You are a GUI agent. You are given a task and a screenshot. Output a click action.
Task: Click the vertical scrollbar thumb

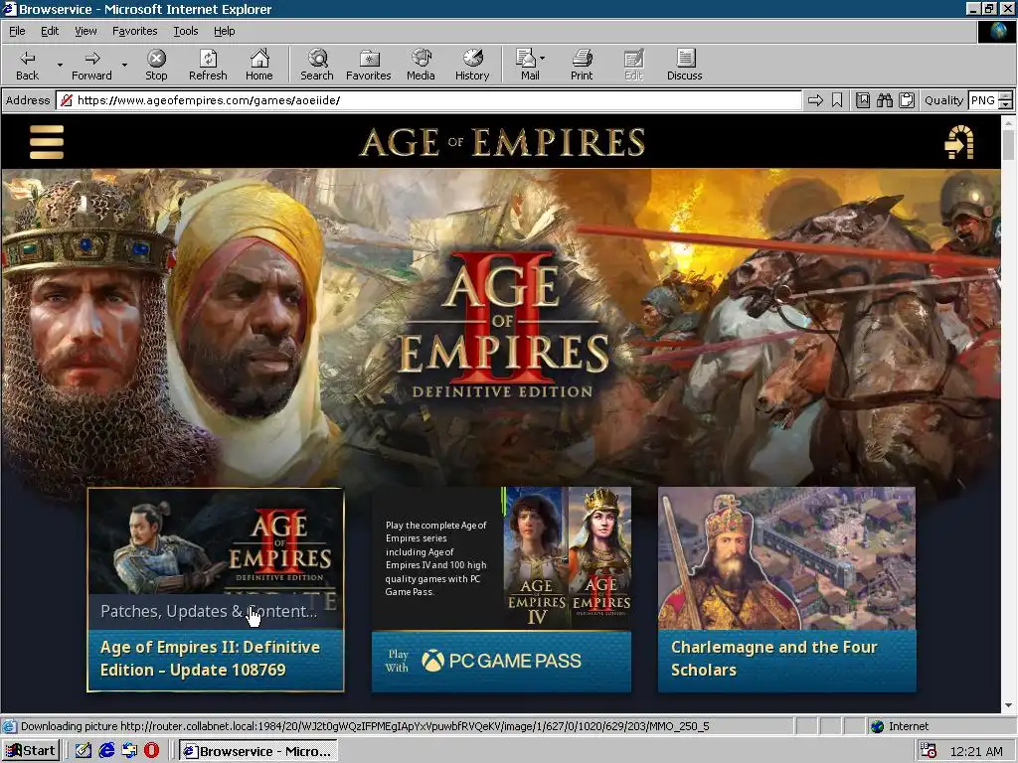pyautogui.click(x=1008, y=144)
